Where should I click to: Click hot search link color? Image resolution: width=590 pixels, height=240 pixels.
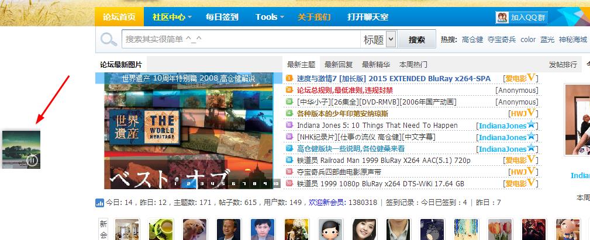[x=528, y=40]
